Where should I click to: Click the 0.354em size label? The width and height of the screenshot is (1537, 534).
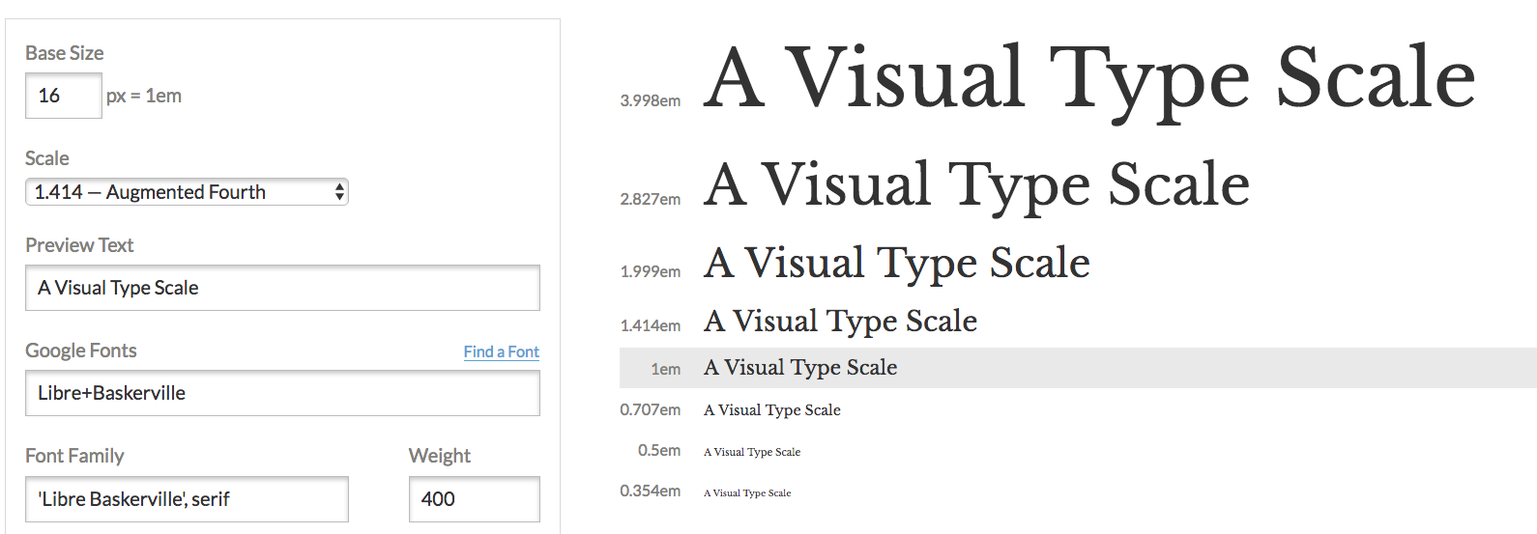(x=651, y=491)
